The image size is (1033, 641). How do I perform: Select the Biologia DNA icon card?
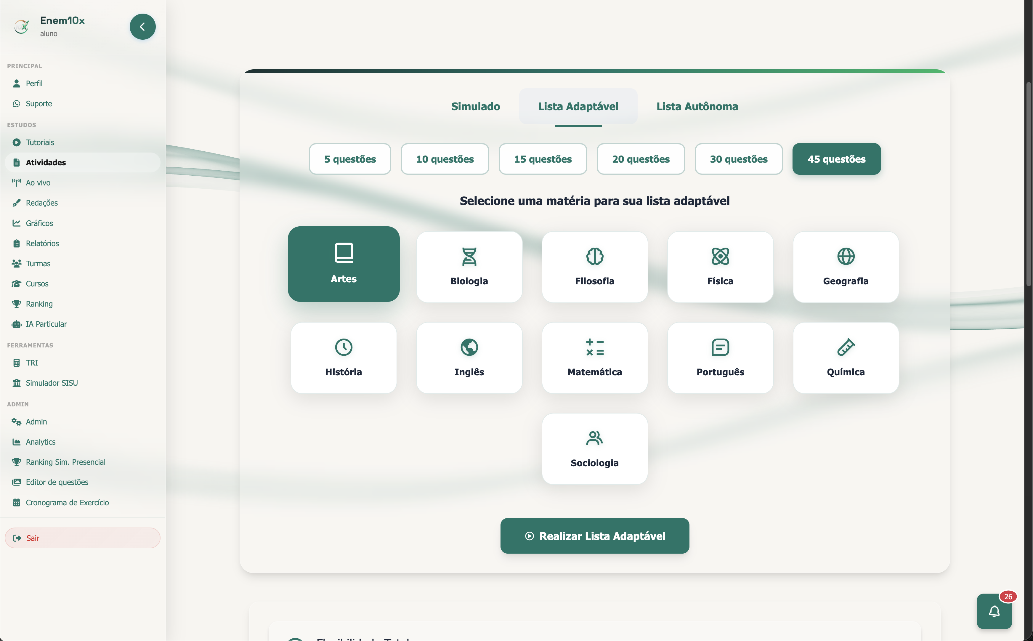(x=469, y=267)
